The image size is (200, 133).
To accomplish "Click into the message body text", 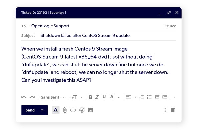I will tap(95, 65).
